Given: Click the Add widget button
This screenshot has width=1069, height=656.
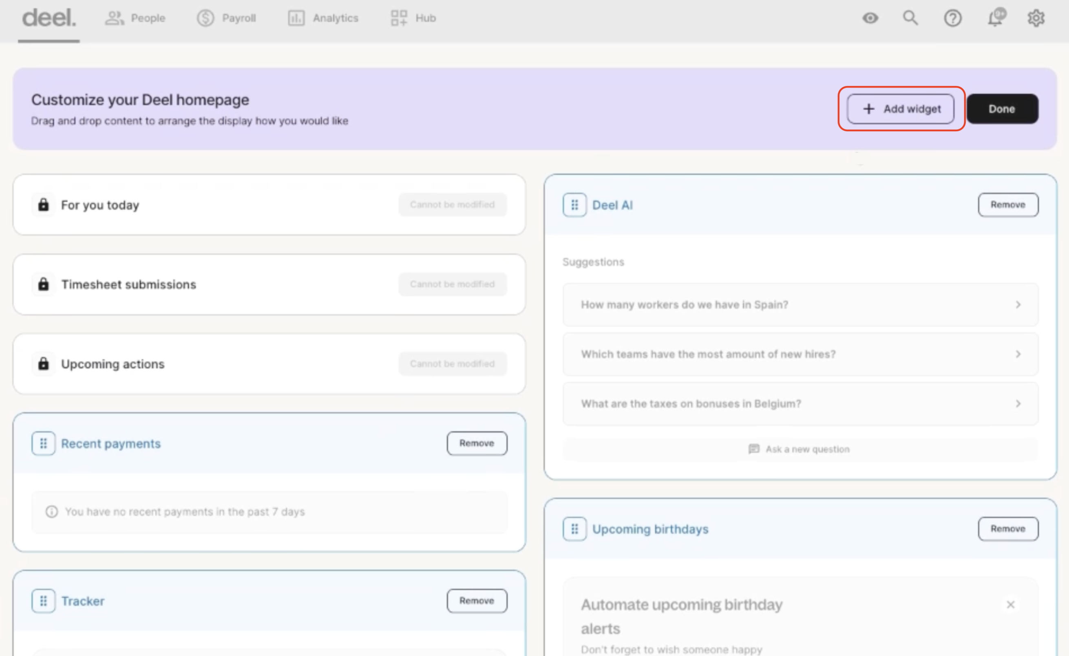Looking at the screenshot, I should click(901, 109).
